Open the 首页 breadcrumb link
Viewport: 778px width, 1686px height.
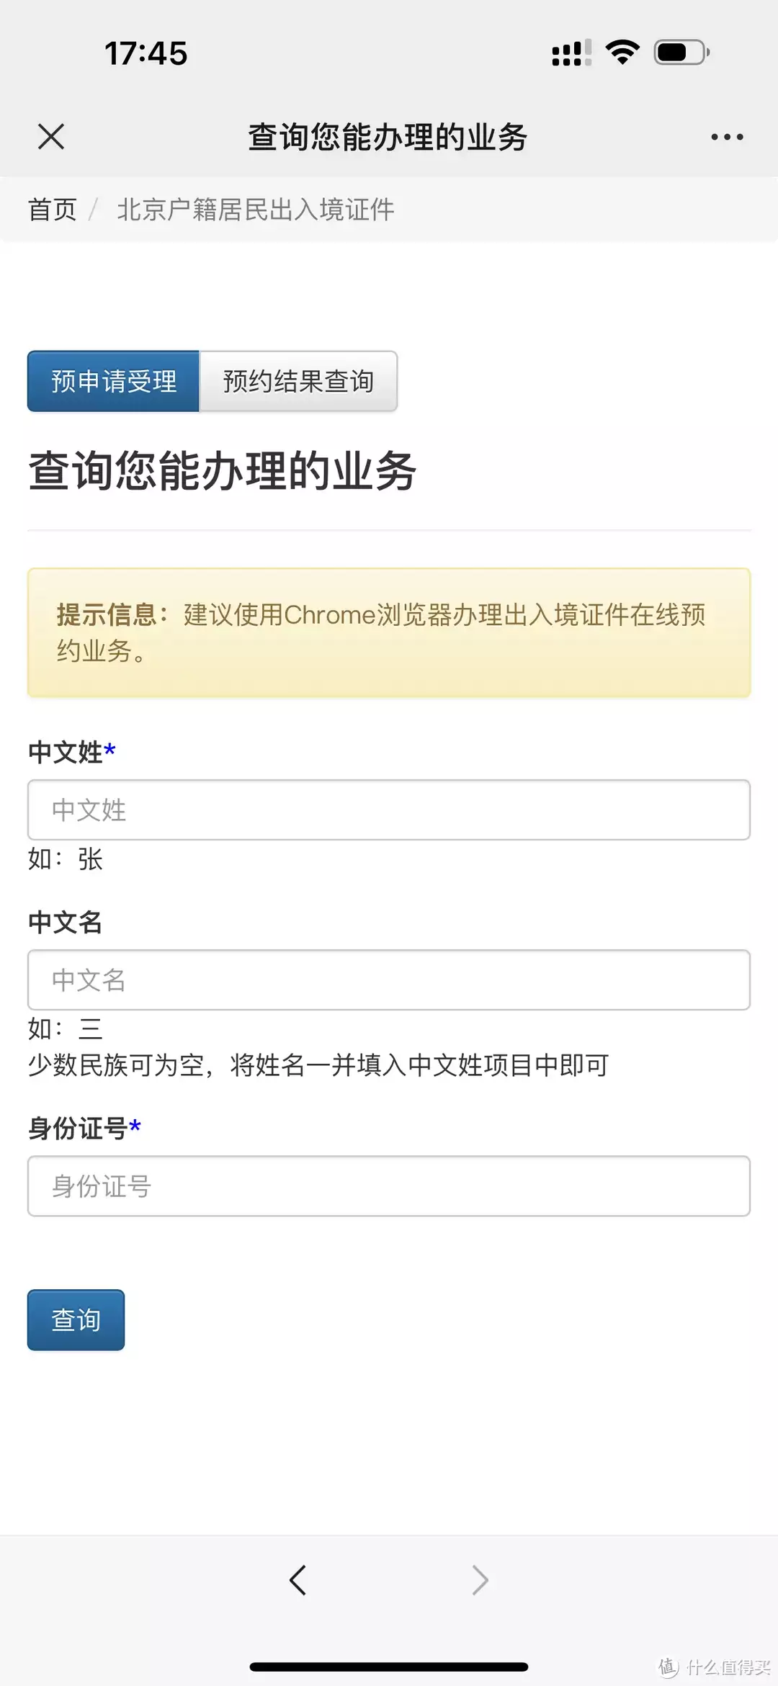(x=52, y=210)
